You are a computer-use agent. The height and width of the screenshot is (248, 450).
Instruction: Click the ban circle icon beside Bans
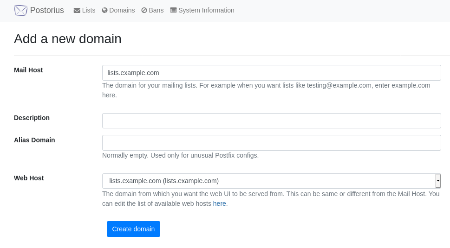click(x=144, y=10)
